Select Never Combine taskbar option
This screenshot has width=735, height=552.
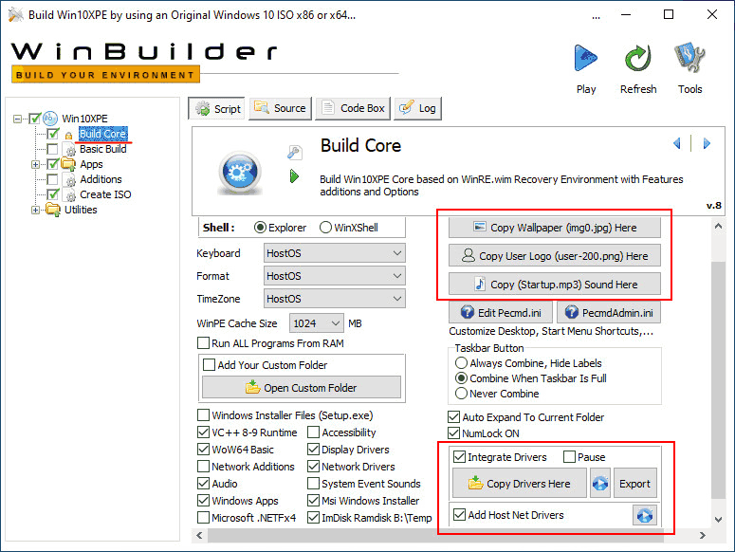461,394
